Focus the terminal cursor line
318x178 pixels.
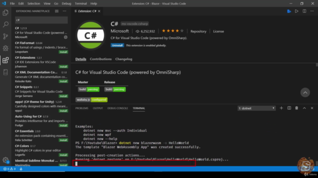tap(134, 163)
